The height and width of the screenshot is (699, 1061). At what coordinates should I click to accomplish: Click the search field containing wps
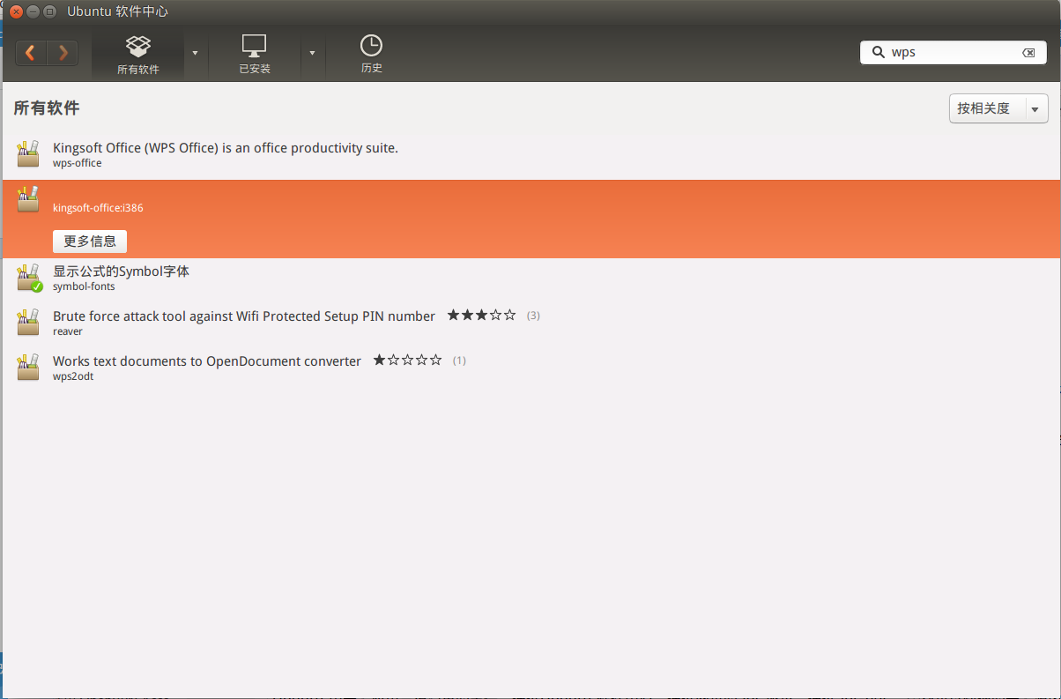[953, 53]
